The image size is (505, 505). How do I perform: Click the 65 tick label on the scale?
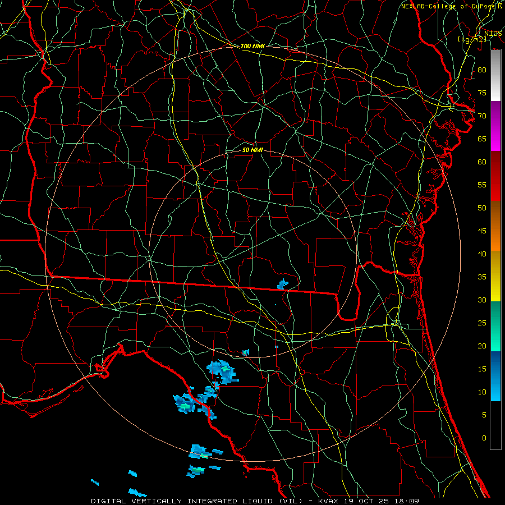click(482, 139)
